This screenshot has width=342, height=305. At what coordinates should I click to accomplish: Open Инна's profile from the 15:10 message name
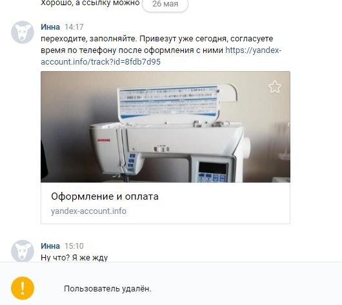point(50,246)
